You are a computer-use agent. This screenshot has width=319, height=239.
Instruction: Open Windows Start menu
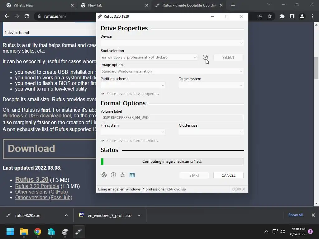10,232
